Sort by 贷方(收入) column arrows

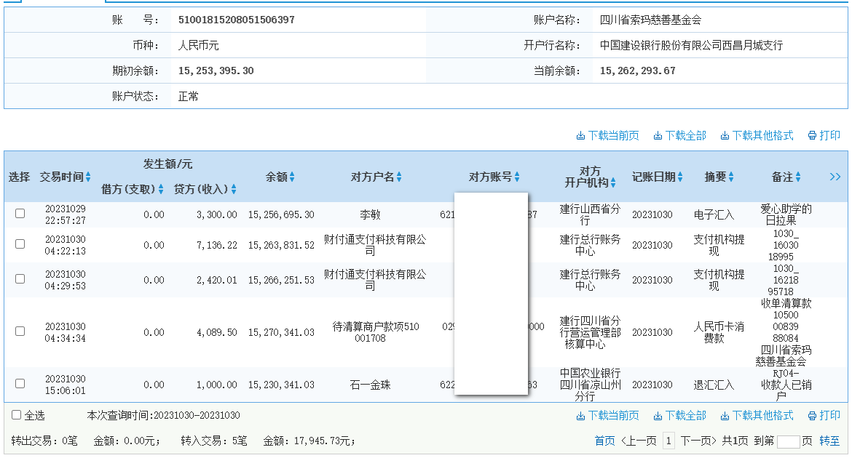[234, 189]
